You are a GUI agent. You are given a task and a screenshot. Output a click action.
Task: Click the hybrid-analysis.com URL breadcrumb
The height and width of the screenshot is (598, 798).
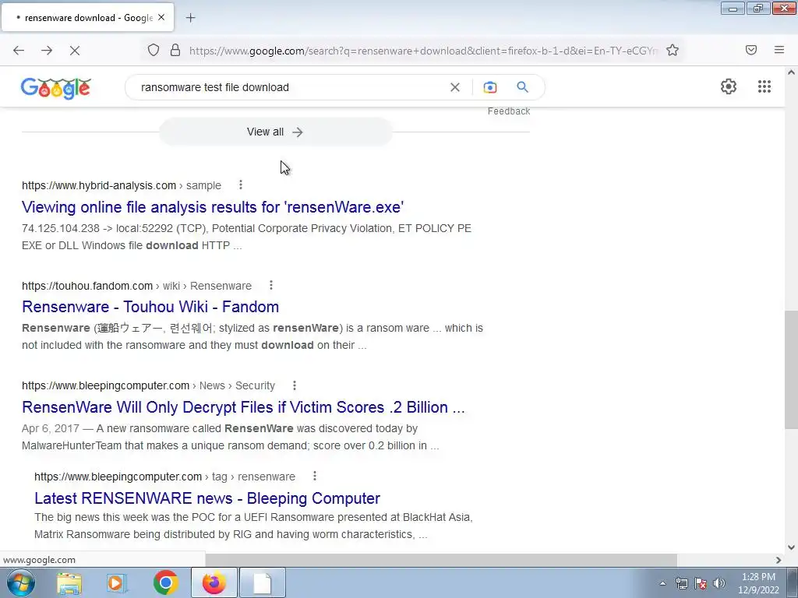pyautogui.click(x=122, y=185)
